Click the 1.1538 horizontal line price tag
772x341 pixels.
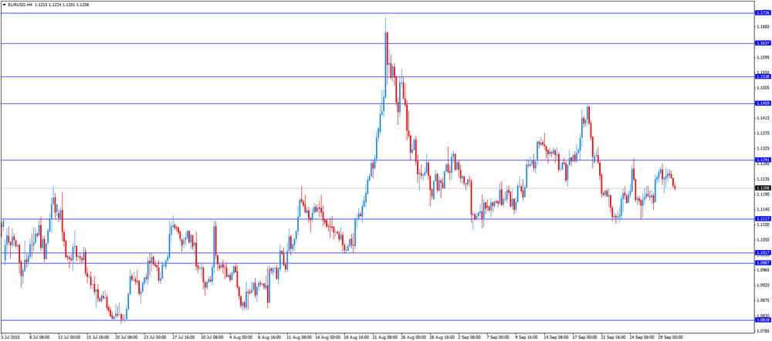762,76
